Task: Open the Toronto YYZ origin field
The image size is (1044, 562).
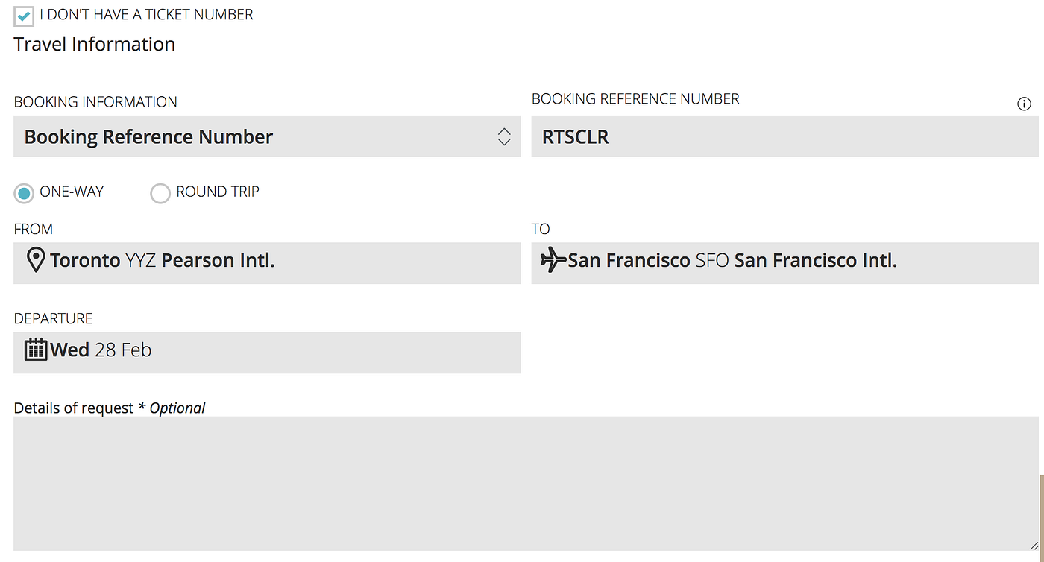Action: [266, 263]
